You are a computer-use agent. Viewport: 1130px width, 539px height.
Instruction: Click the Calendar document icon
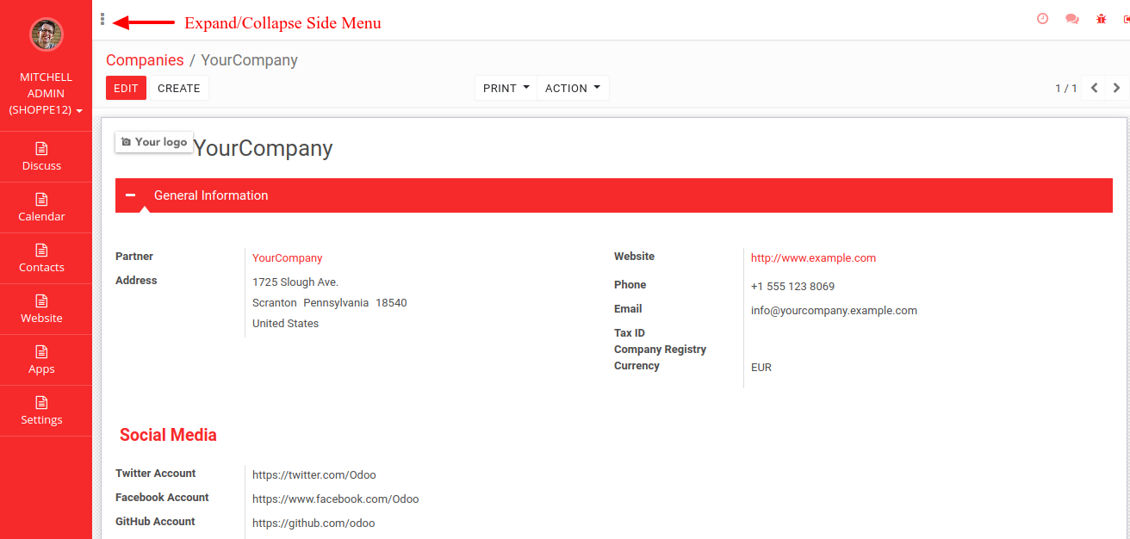tap(41, 200)
